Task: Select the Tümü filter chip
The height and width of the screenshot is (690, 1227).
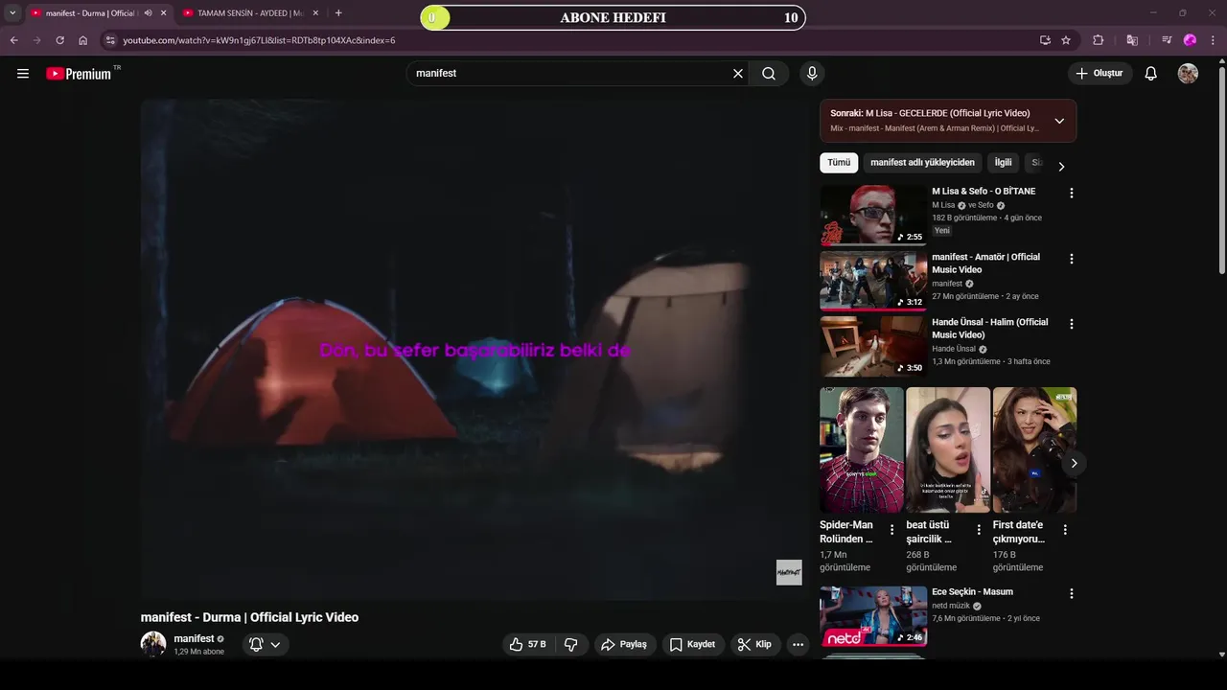Action: click(839, 163)
